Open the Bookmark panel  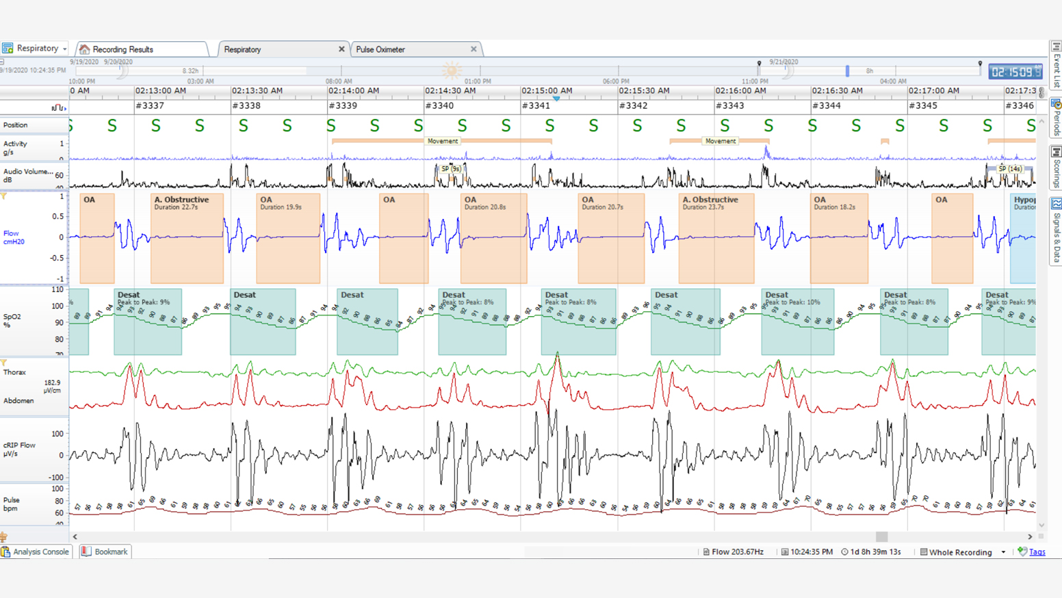[x=105, y=551]
